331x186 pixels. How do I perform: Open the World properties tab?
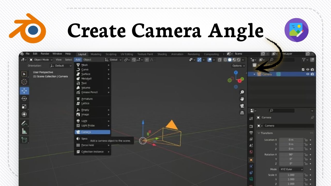click(x=251, y=152)
